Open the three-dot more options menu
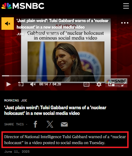Screen dimensions: 132x156 [125, 23]
